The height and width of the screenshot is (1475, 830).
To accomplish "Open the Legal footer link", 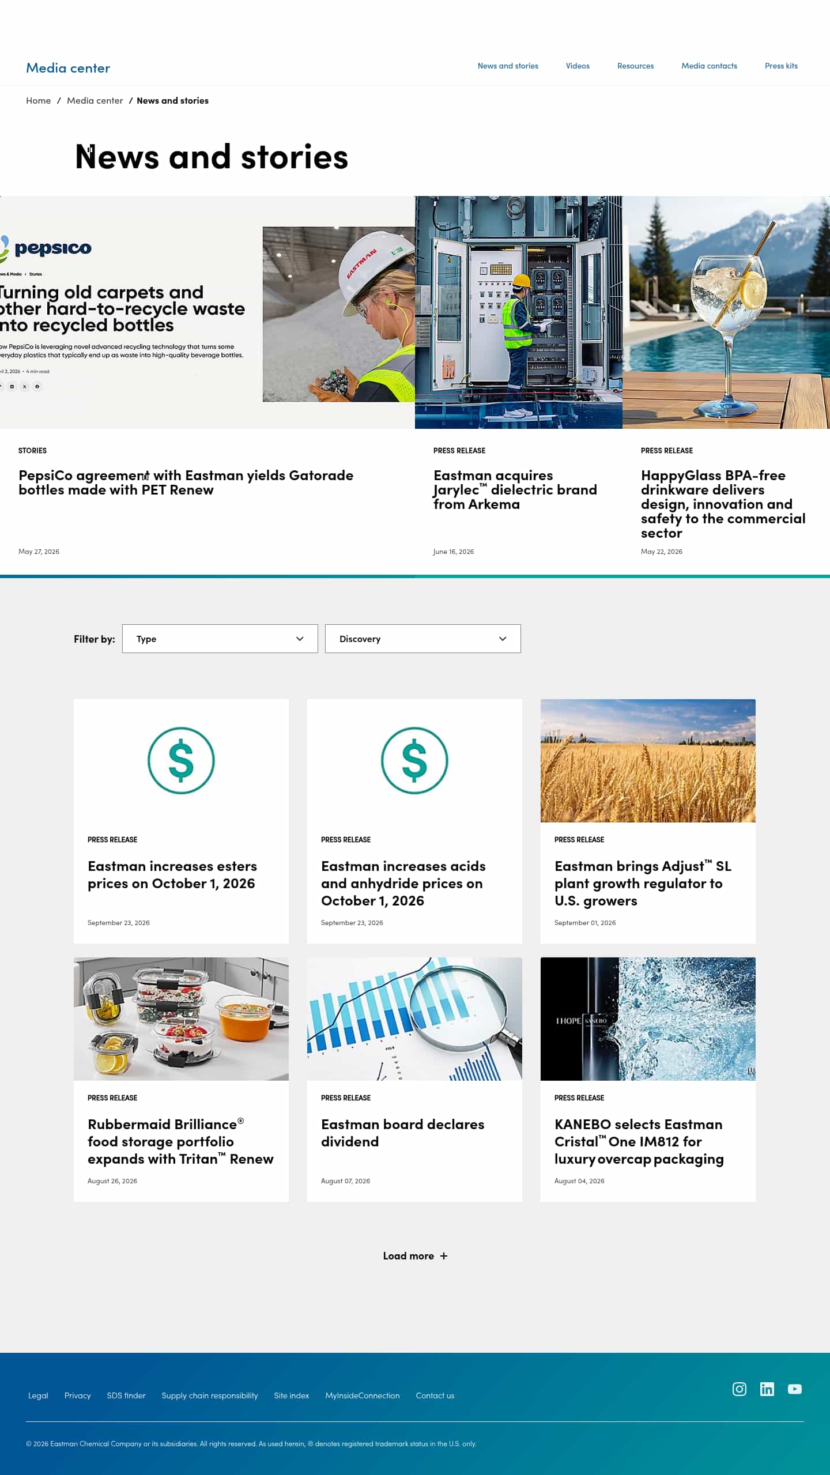I will pos(38,1395).
